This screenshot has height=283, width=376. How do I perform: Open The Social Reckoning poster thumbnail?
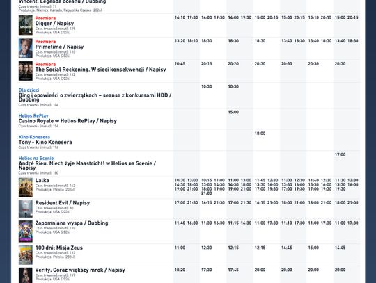coord(26,71)
